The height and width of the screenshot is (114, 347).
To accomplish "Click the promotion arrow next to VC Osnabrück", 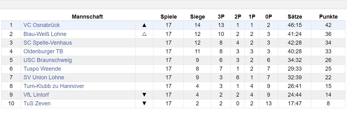I will click(144, 25).
